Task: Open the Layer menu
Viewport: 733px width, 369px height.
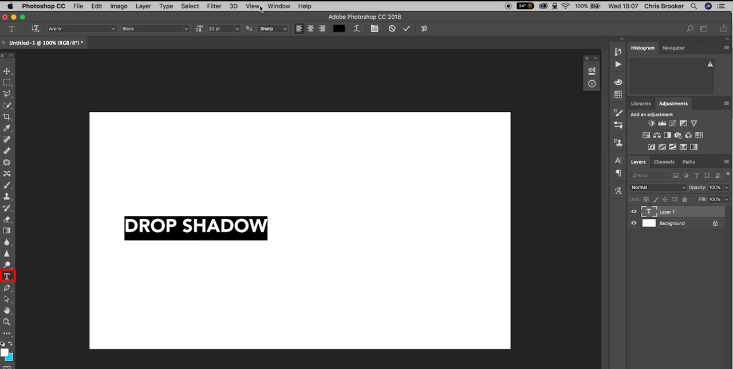Action: coord(143,6)
